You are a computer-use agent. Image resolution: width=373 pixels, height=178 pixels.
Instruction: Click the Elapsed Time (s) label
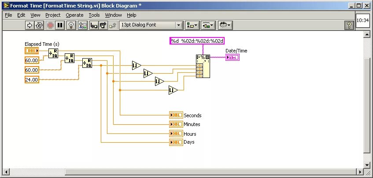[42, 44]
